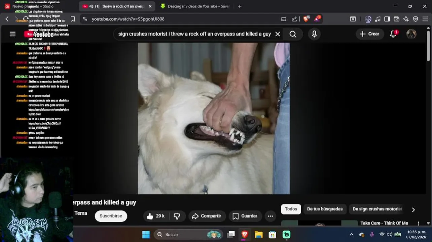
Task: Share this page from the address bar
Action: coord(294,19)
